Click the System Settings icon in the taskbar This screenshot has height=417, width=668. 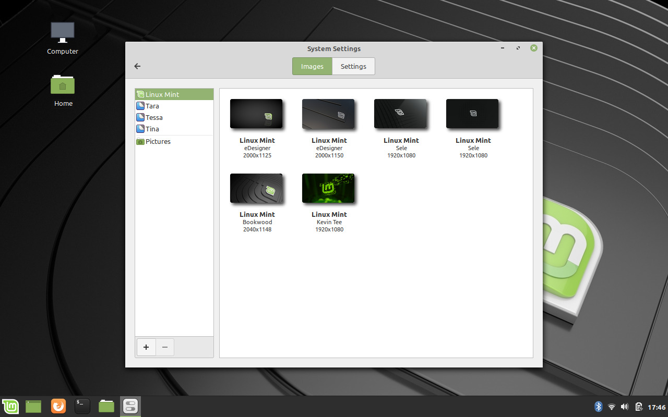point(129,406)
